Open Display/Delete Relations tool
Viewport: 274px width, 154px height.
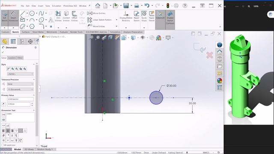126,16
